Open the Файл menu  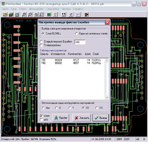pyautogui.click(x=5, y=9)
